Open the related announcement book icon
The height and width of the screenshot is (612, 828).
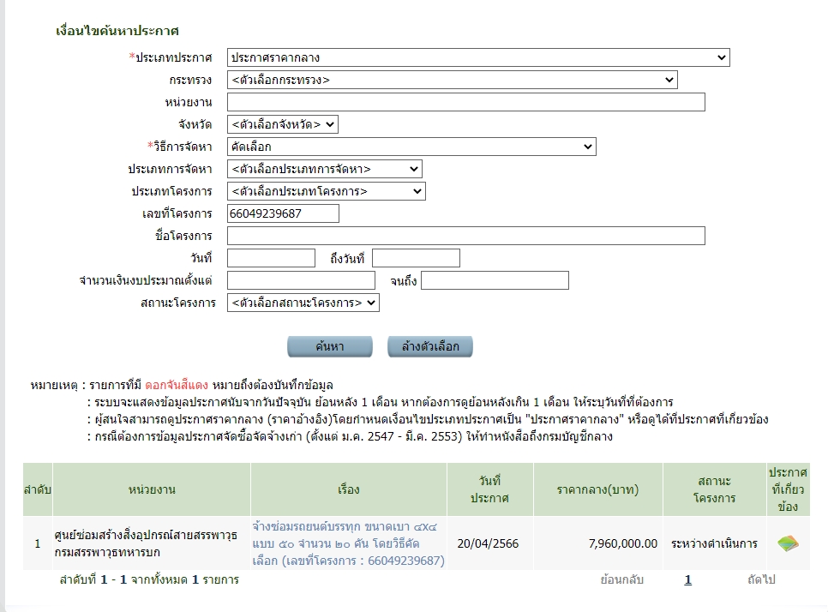tap(788, 543)
